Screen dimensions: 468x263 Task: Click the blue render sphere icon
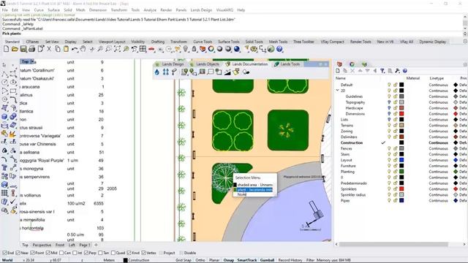coord(237,49)
